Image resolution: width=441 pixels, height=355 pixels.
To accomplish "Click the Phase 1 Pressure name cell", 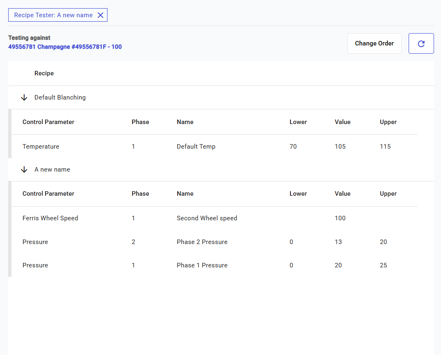I will pos(202,265).
